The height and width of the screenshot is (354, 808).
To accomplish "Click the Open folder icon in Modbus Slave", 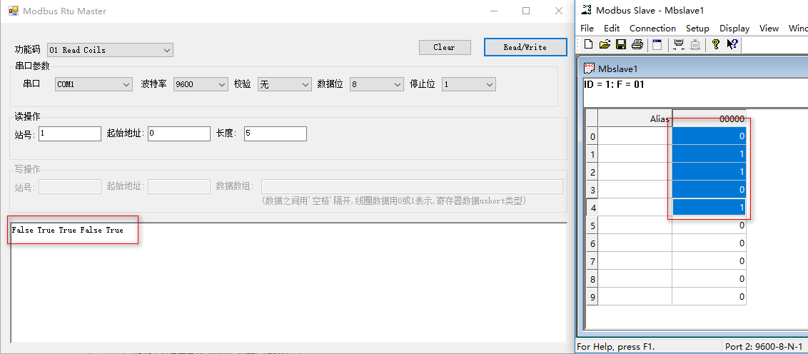I will [x=605, y=44].
